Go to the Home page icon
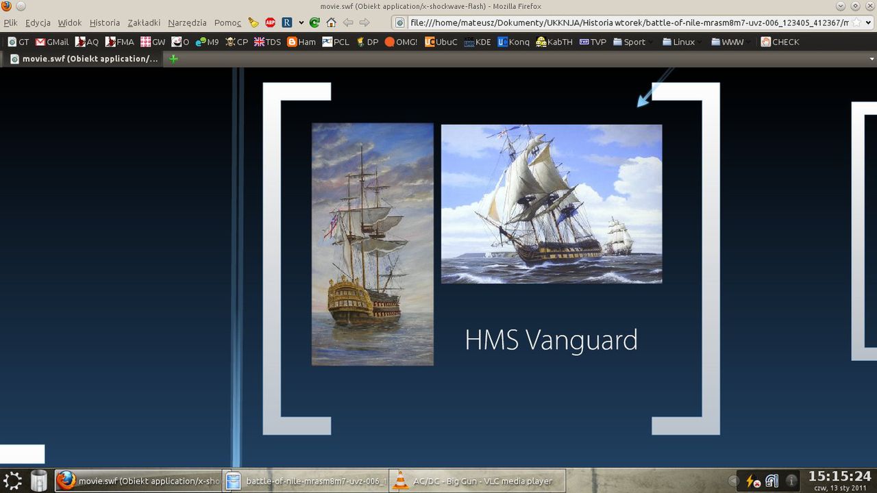877x493 pixels. tap(331, 23)
